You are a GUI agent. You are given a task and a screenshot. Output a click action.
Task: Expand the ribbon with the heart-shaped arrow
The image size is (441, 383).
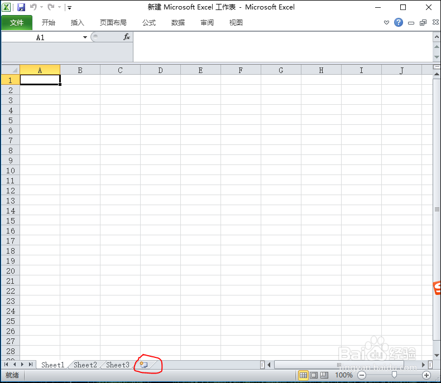pyautogui.click(x=386, y=22)
